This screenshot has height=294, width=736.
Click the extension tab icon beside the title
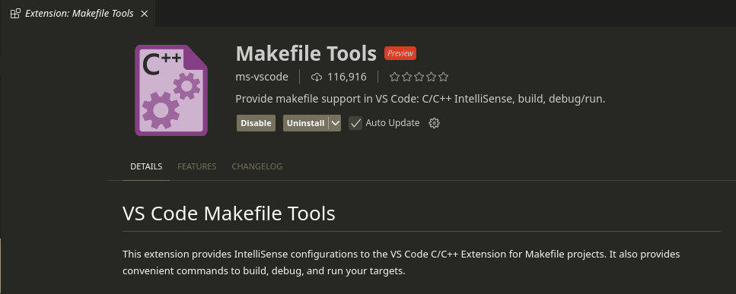click(15, 14)
